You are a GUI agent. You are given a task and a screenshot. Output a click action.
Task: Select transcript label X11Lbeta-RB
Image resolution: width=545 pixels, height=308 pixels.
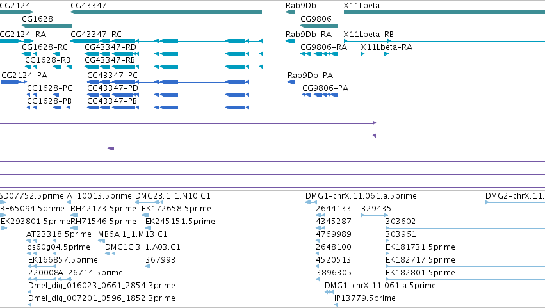pyautogui.click(x=368, y=35)
